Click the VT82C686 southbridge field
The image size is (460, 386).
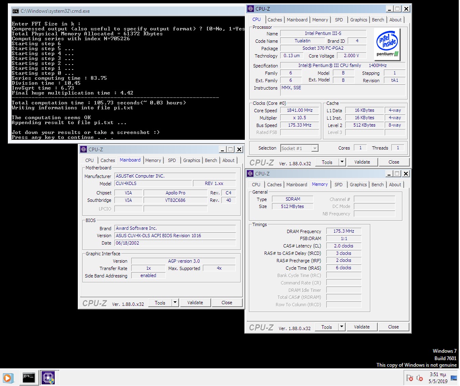click(175, 200)
